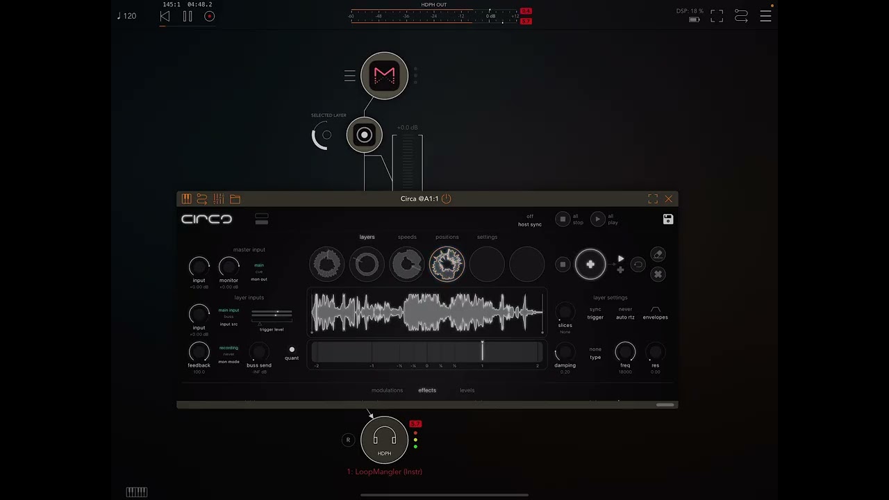Click the monitor knob
Image resolution: width=889 pixels, height=500 pixels.
tap(229, 267)
